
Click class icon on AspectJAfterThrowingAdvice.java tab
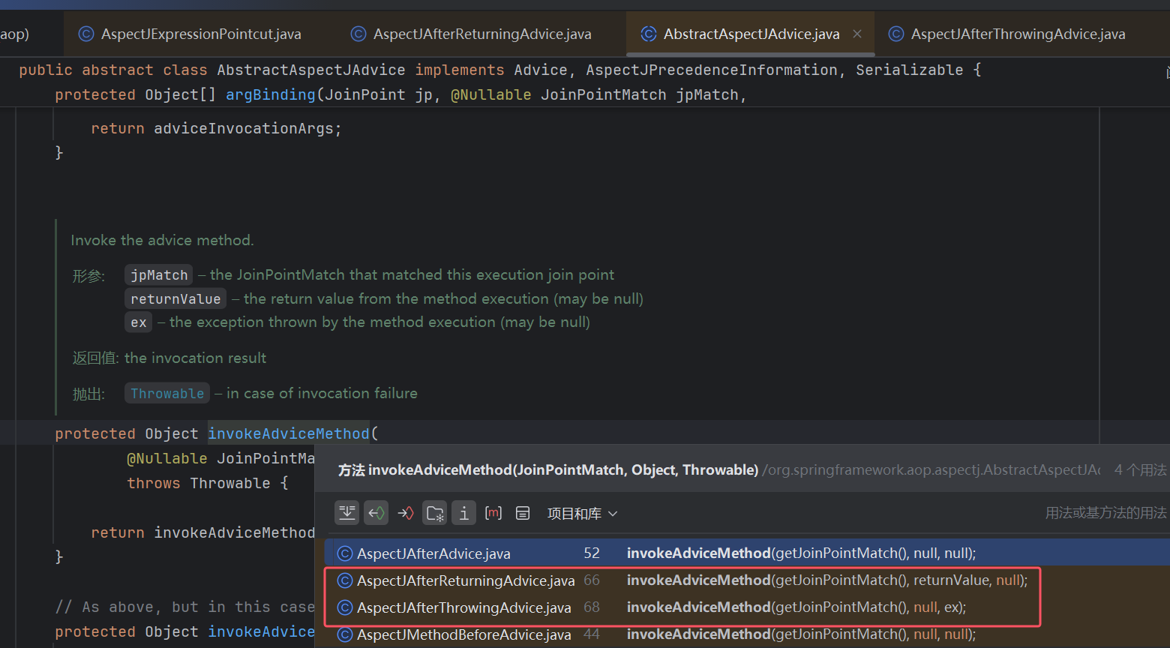pos(896,34)
